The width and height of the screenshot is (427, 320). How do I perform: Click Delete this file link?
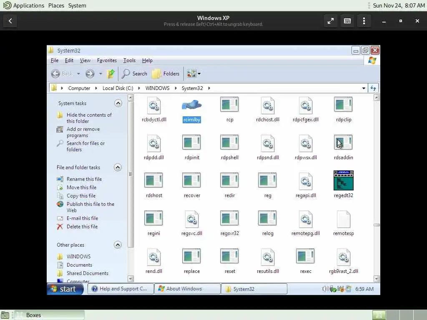(x=82, y=227)
